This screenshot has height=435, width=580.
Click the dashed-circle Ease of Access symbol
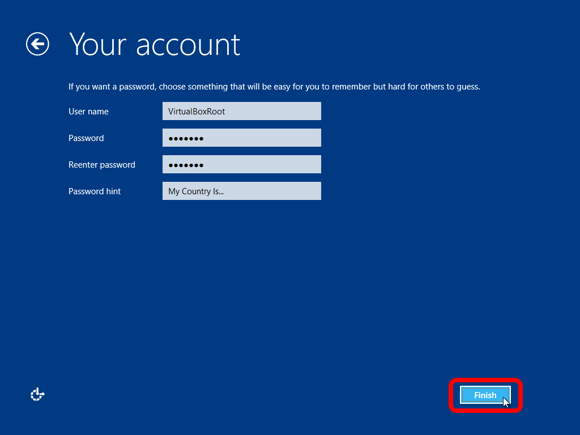(37, 394)
